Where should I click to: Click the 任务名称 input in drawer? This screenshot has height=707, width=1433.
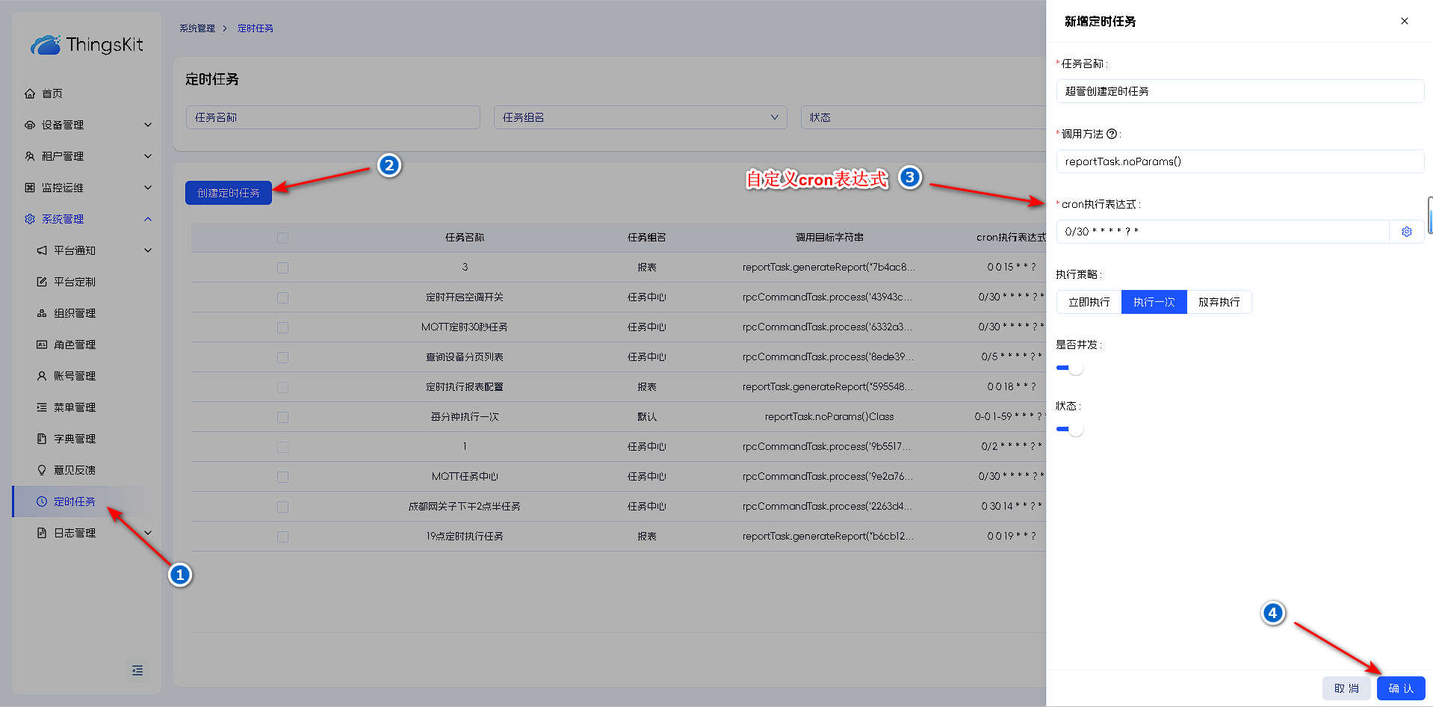pos(1239,91)
